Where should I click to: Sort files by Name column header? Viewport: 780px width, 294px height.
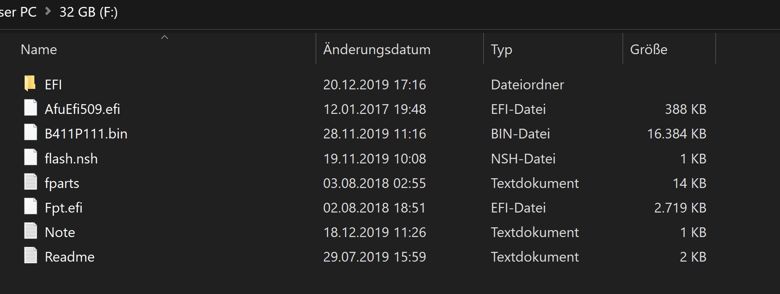tap(39, 50)
